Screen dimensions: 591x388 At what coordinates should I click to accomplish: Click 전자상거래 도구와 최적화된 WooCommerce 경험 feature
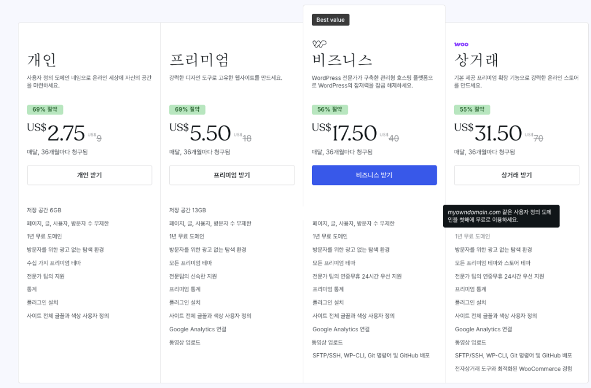pos(514,369)
